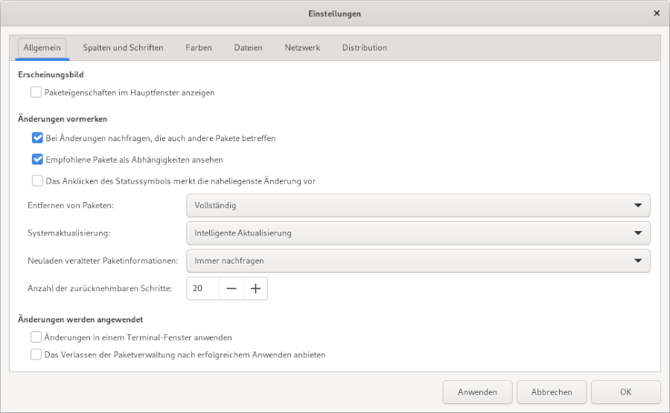The width and height of the screenshot is (670, 413).
Task: Check Verlassen der Paketverwaltung option
Action: click(x=36, y=355)
